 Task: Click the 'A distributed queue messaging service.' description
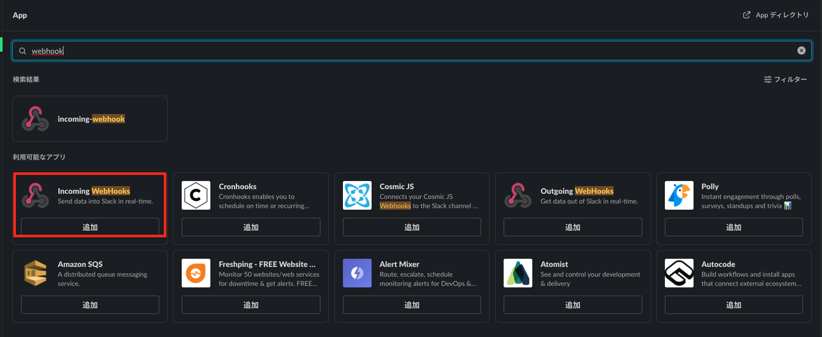(102, 279)
